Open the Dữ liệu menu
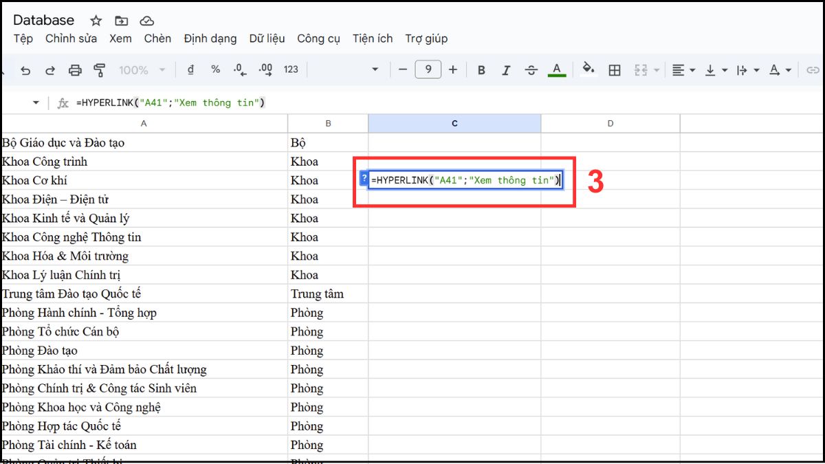 tap(267, 38)
